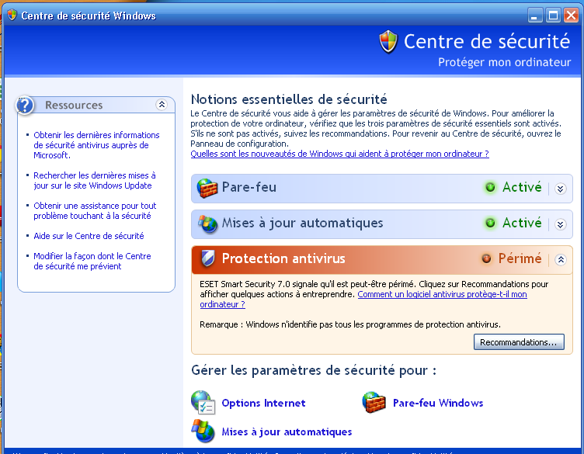Click the Protéger mon ordinateur subtitle
Viewport: 584px width, 454px height.
(x=504, y=62)
